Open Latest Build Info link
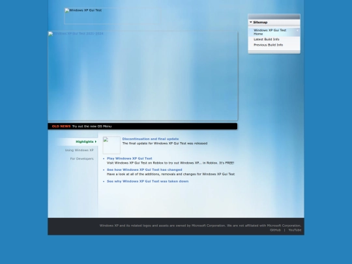The image size is (352, 264). 267,39
